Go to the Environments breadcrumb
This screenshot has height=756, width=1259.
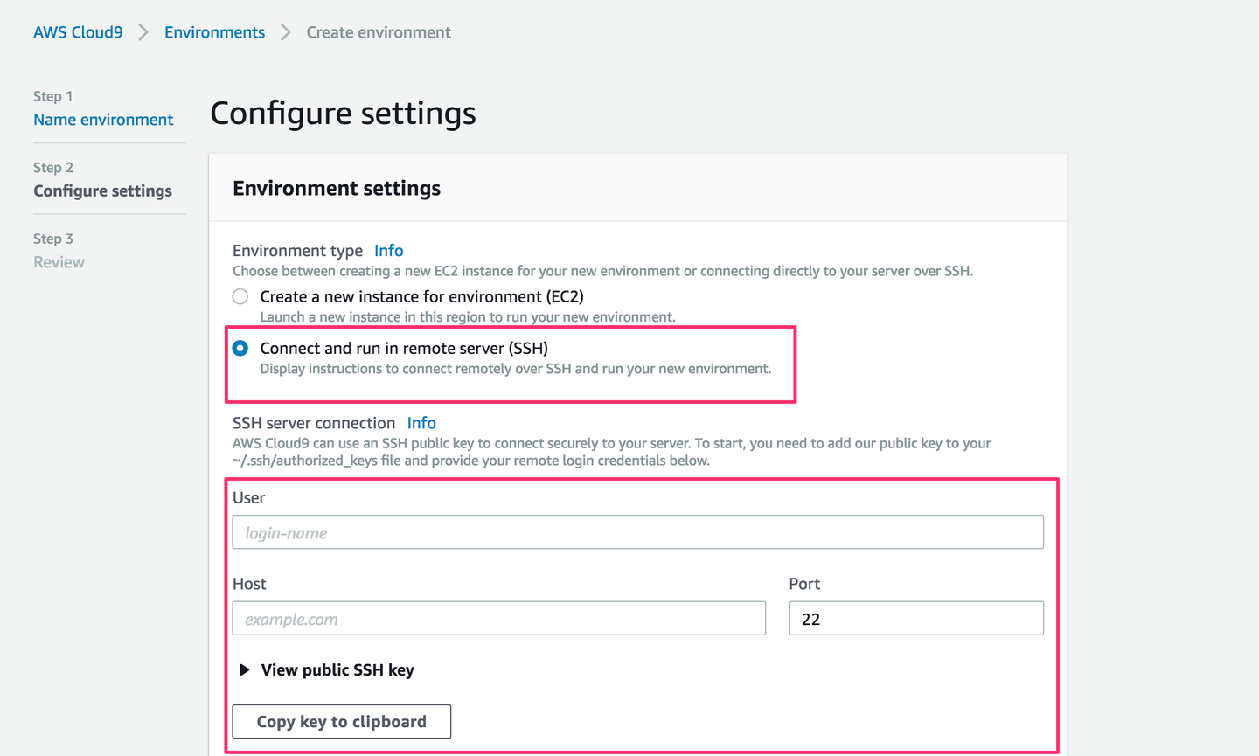coord(214,32)
